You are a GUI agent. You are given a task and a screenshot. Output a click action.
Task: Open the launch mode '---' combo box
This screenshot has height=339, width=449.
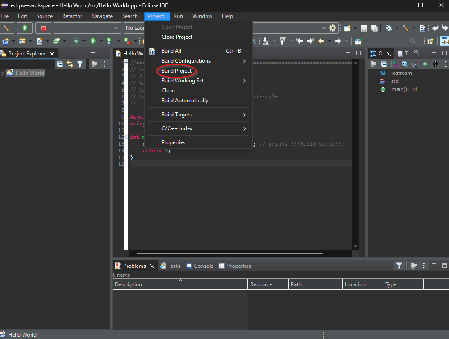coord(87,28)
